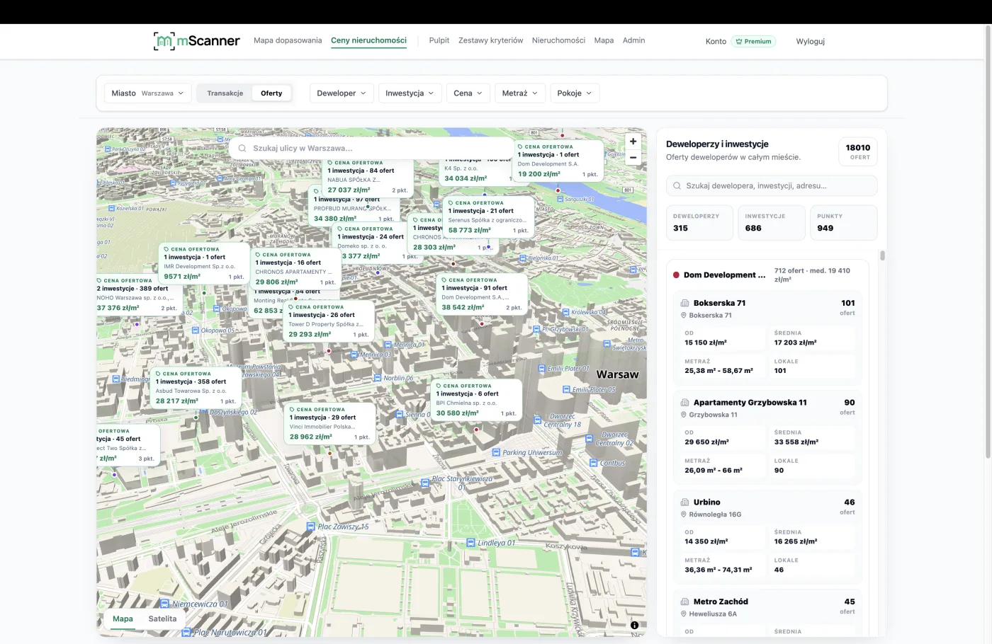The image size is (992, 644).
Task: Click the Królewska 04 bus stop icon
Action: [566, 312]
